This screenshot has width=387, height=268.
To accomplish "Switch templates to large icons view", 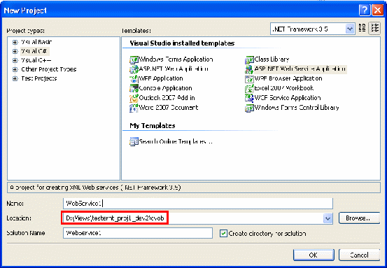I will click(362, 29).
